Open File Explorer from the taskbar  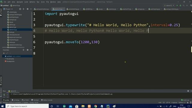pos(83,106)
